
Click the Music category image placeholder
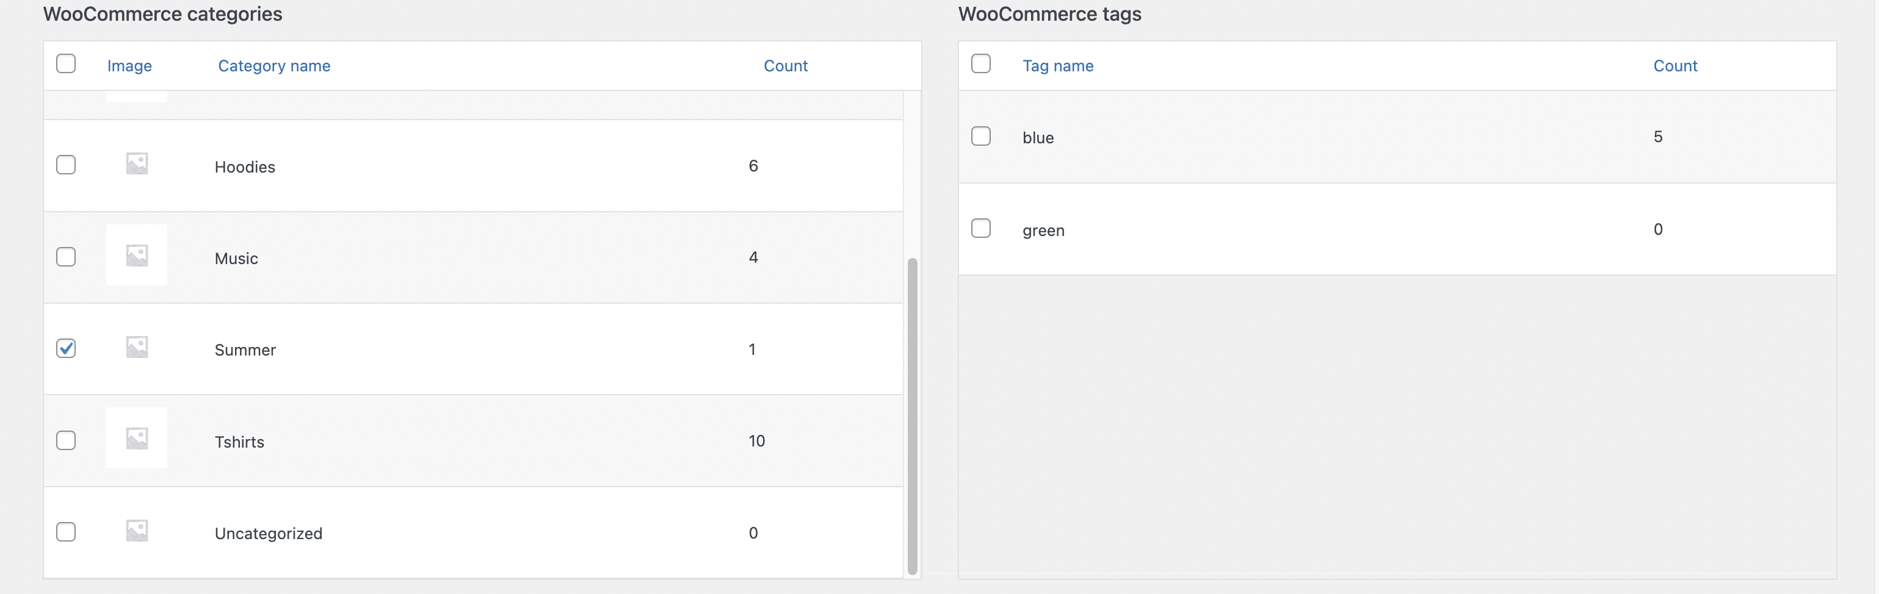click(136, 255)
